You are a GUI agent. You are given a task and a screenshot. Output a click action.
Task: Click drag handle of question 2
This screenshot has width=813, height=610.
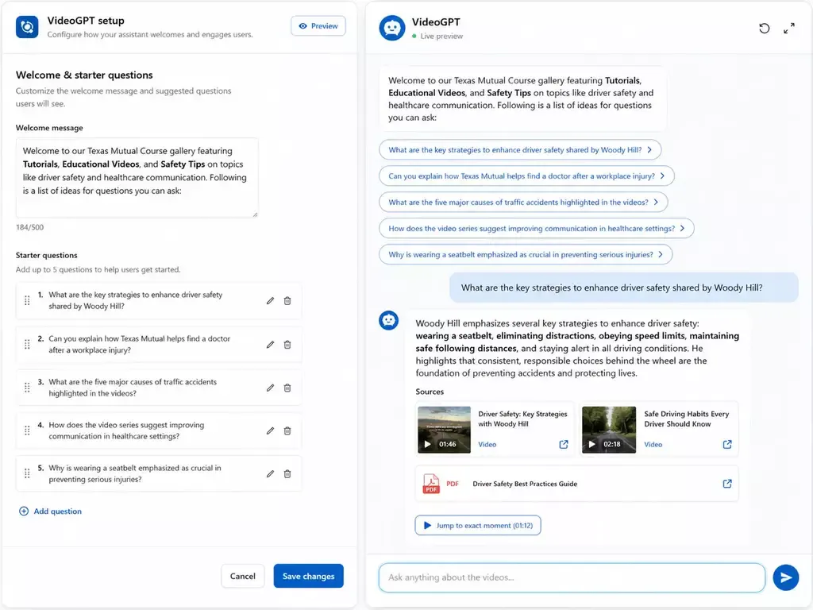point(27,345)
